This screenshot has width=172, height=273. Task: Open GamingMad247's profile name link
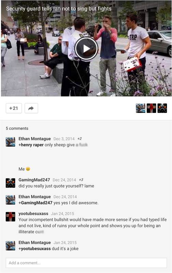[34, 180]
